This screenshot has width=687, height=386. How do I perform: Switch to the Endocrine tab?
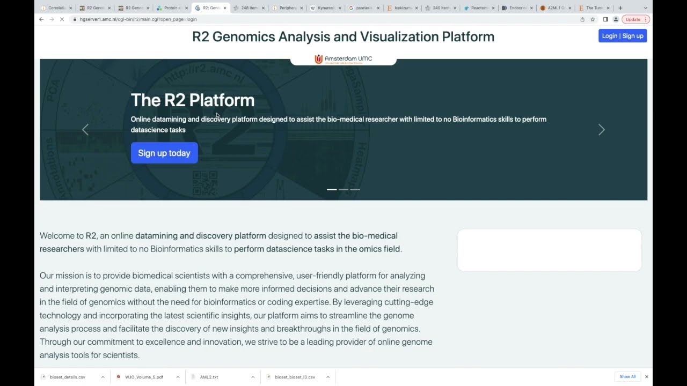click(517, 8)
